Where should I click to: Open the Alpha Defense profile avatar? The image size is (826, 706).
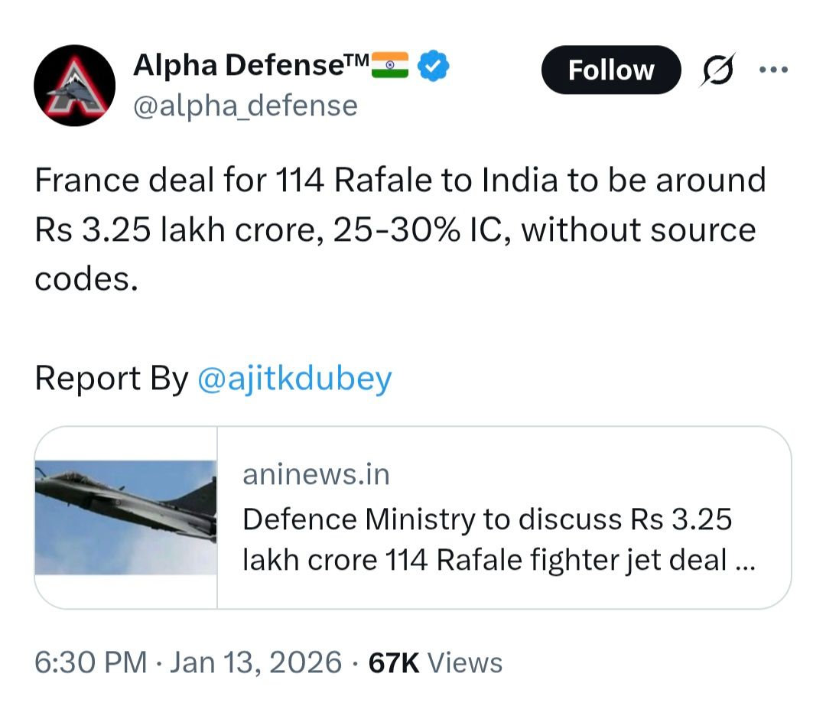[74, 86]
